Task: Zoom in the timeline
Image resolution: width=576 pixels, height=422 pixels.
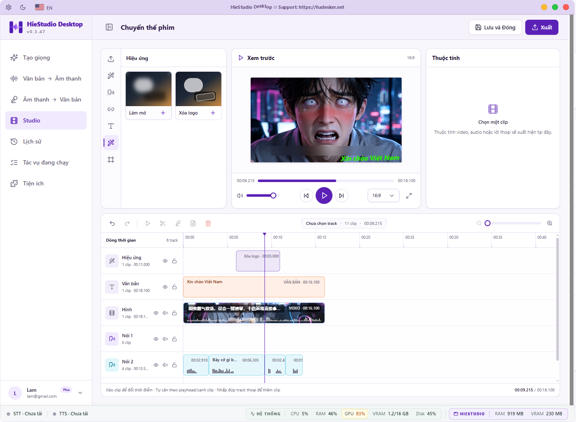Action: coord(550,223)
